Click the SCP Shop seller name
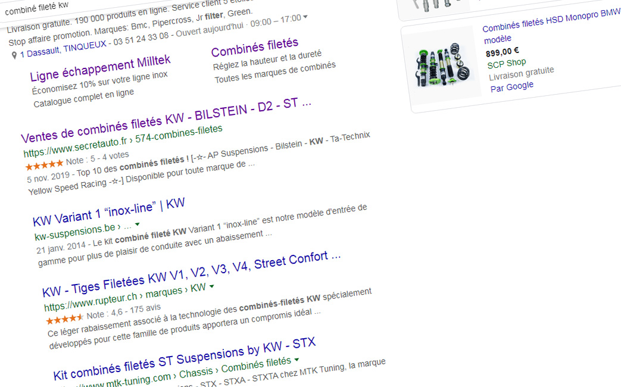The width and height of the screenshot is (621, 387). coord(507,64)
